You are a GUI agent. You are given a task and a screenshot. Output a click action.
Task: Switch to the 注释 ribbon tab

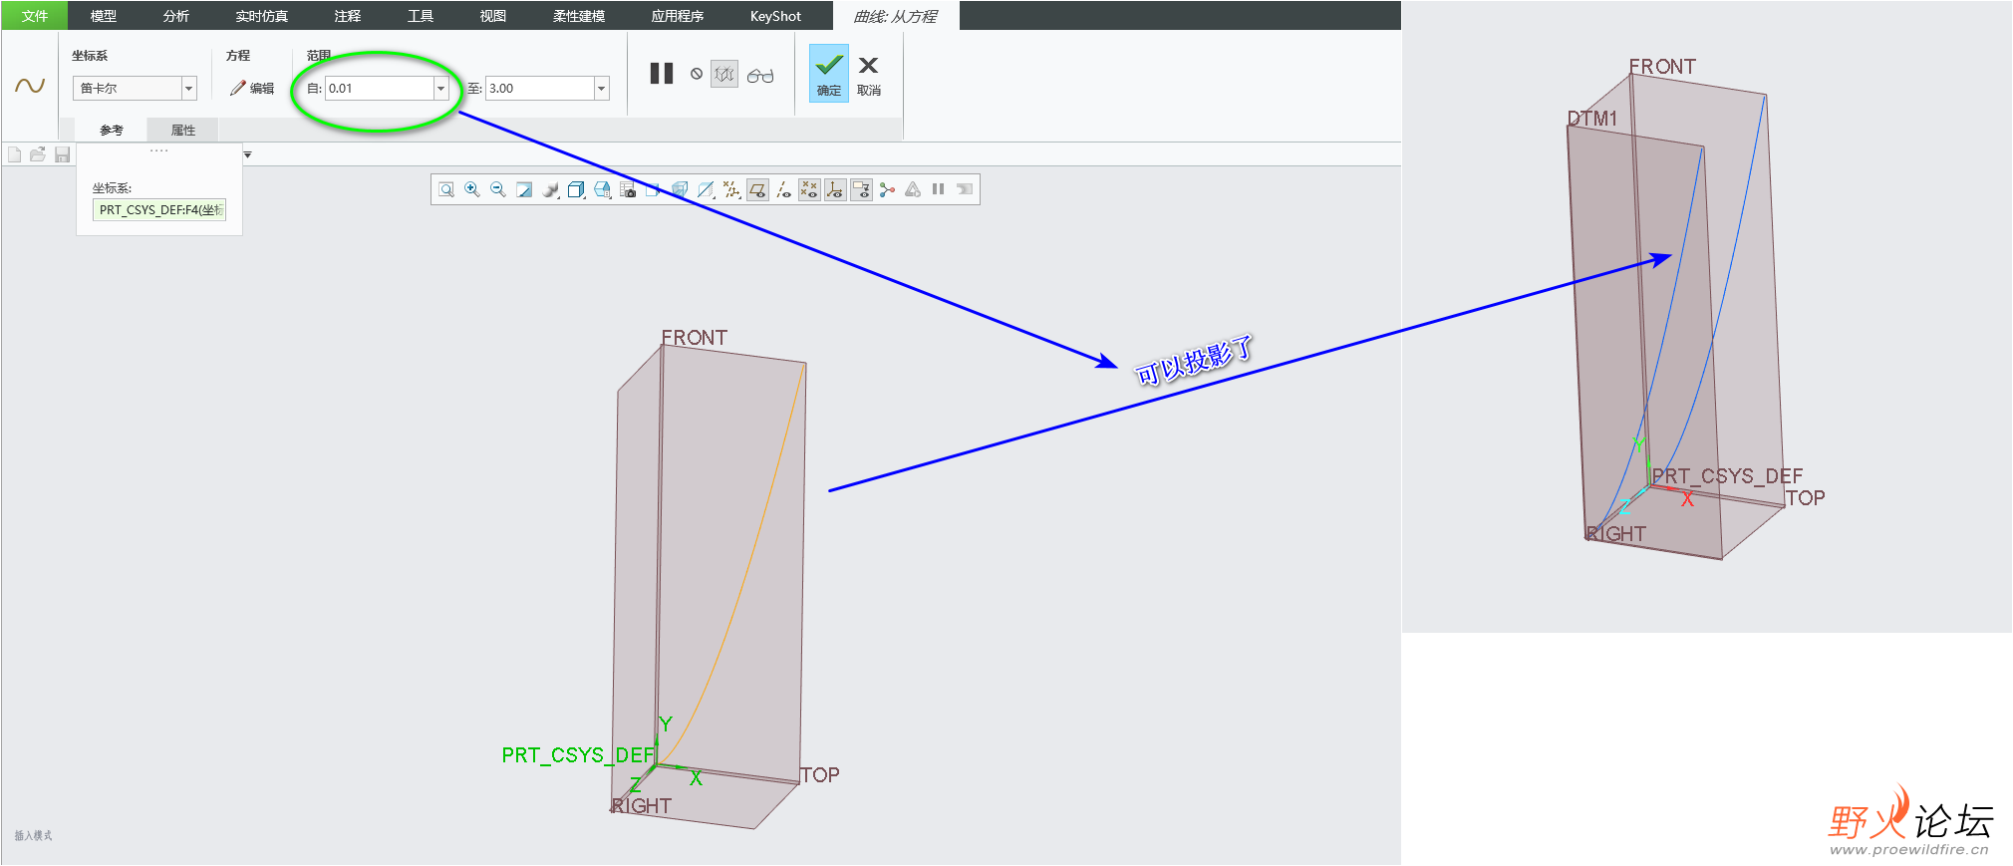348,16
